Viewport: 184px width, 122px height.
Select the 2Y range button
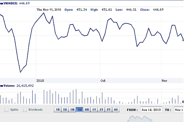point(101,110)
